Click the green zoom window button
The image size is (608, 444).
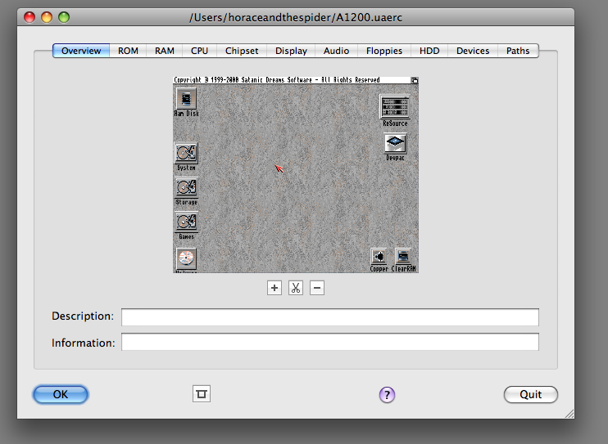click(x=64, y=17)
